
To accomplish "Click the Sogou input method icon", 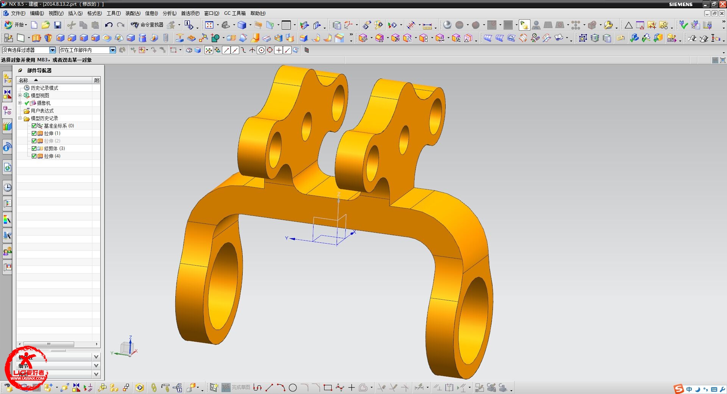I will tap(679, 389).
